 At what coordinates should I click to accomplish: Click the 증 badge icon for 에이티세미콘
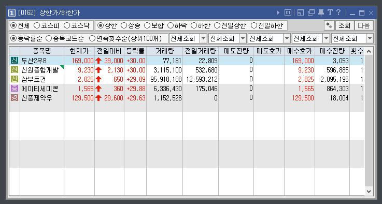(x=15, y=89)
